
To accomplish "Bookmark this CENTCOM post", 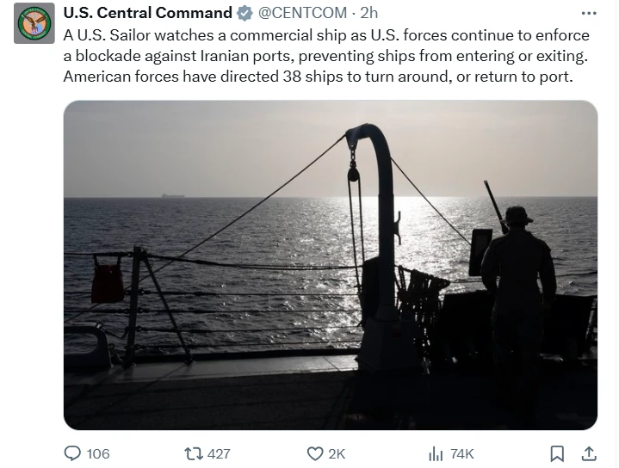I will click(x=557, y=453).
